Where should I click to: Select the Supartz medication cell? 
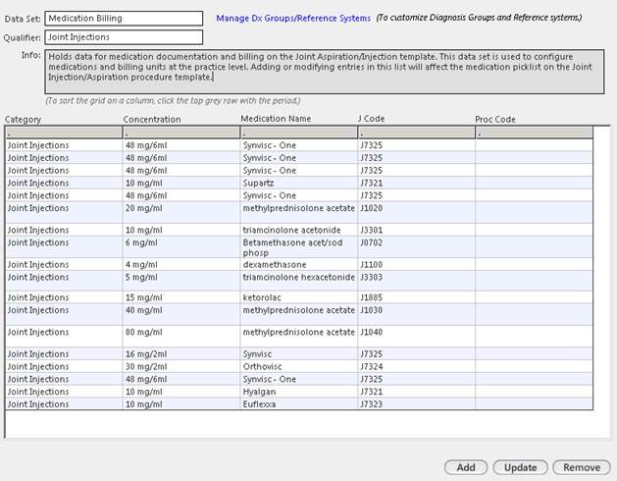299,183
